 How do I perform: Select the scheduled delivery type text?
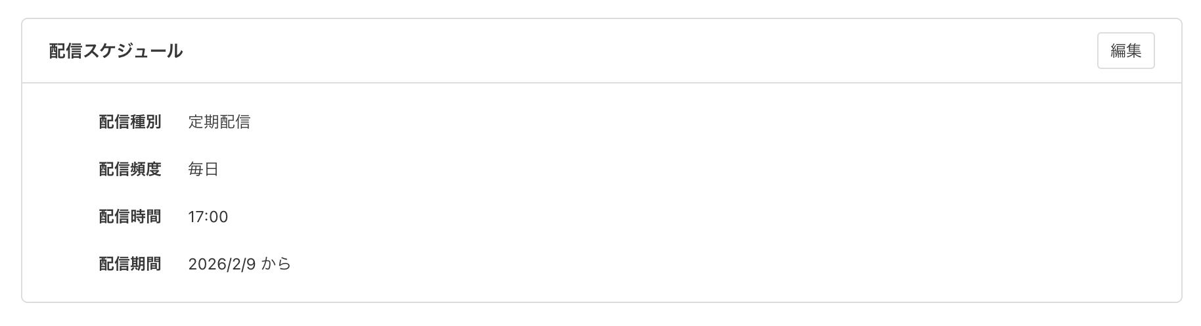219,122
